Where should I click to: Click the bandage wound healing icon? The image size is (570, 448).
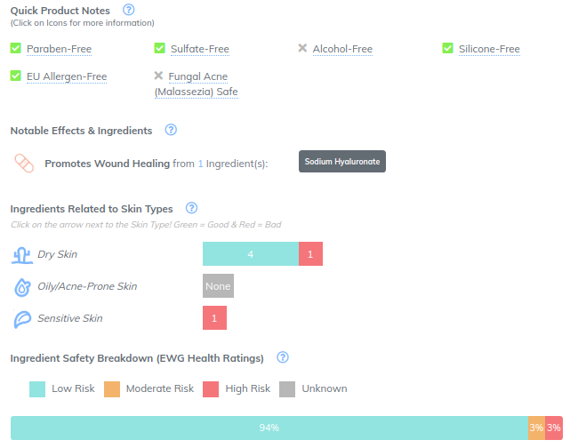[x=24, y=164]
